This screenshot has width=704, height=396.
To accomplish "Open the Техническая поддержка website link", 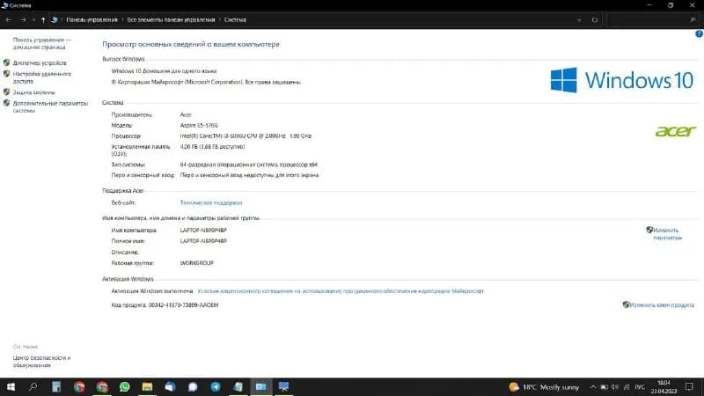I will tap(211, 203).
